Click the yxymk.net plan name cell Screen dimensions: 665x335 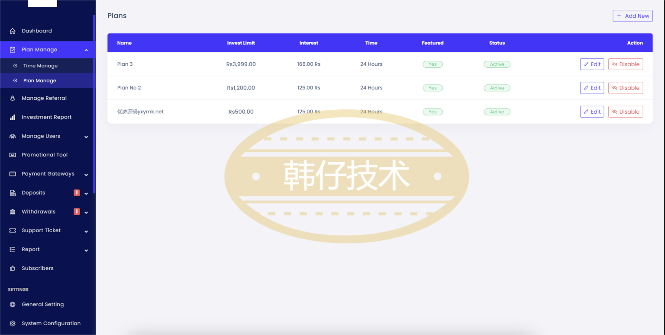140,112
